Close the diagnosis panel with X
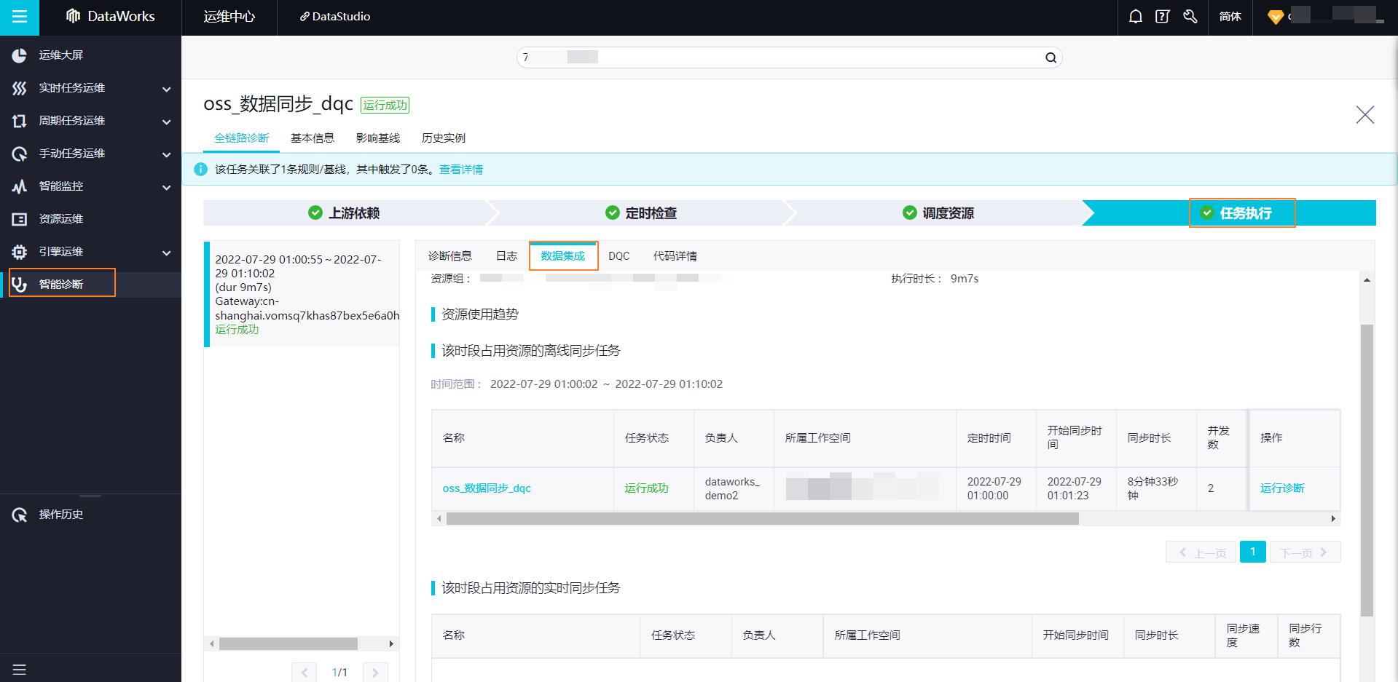Image resolution: width=1398 pixels, height=682 pixels. (1364, 114)
